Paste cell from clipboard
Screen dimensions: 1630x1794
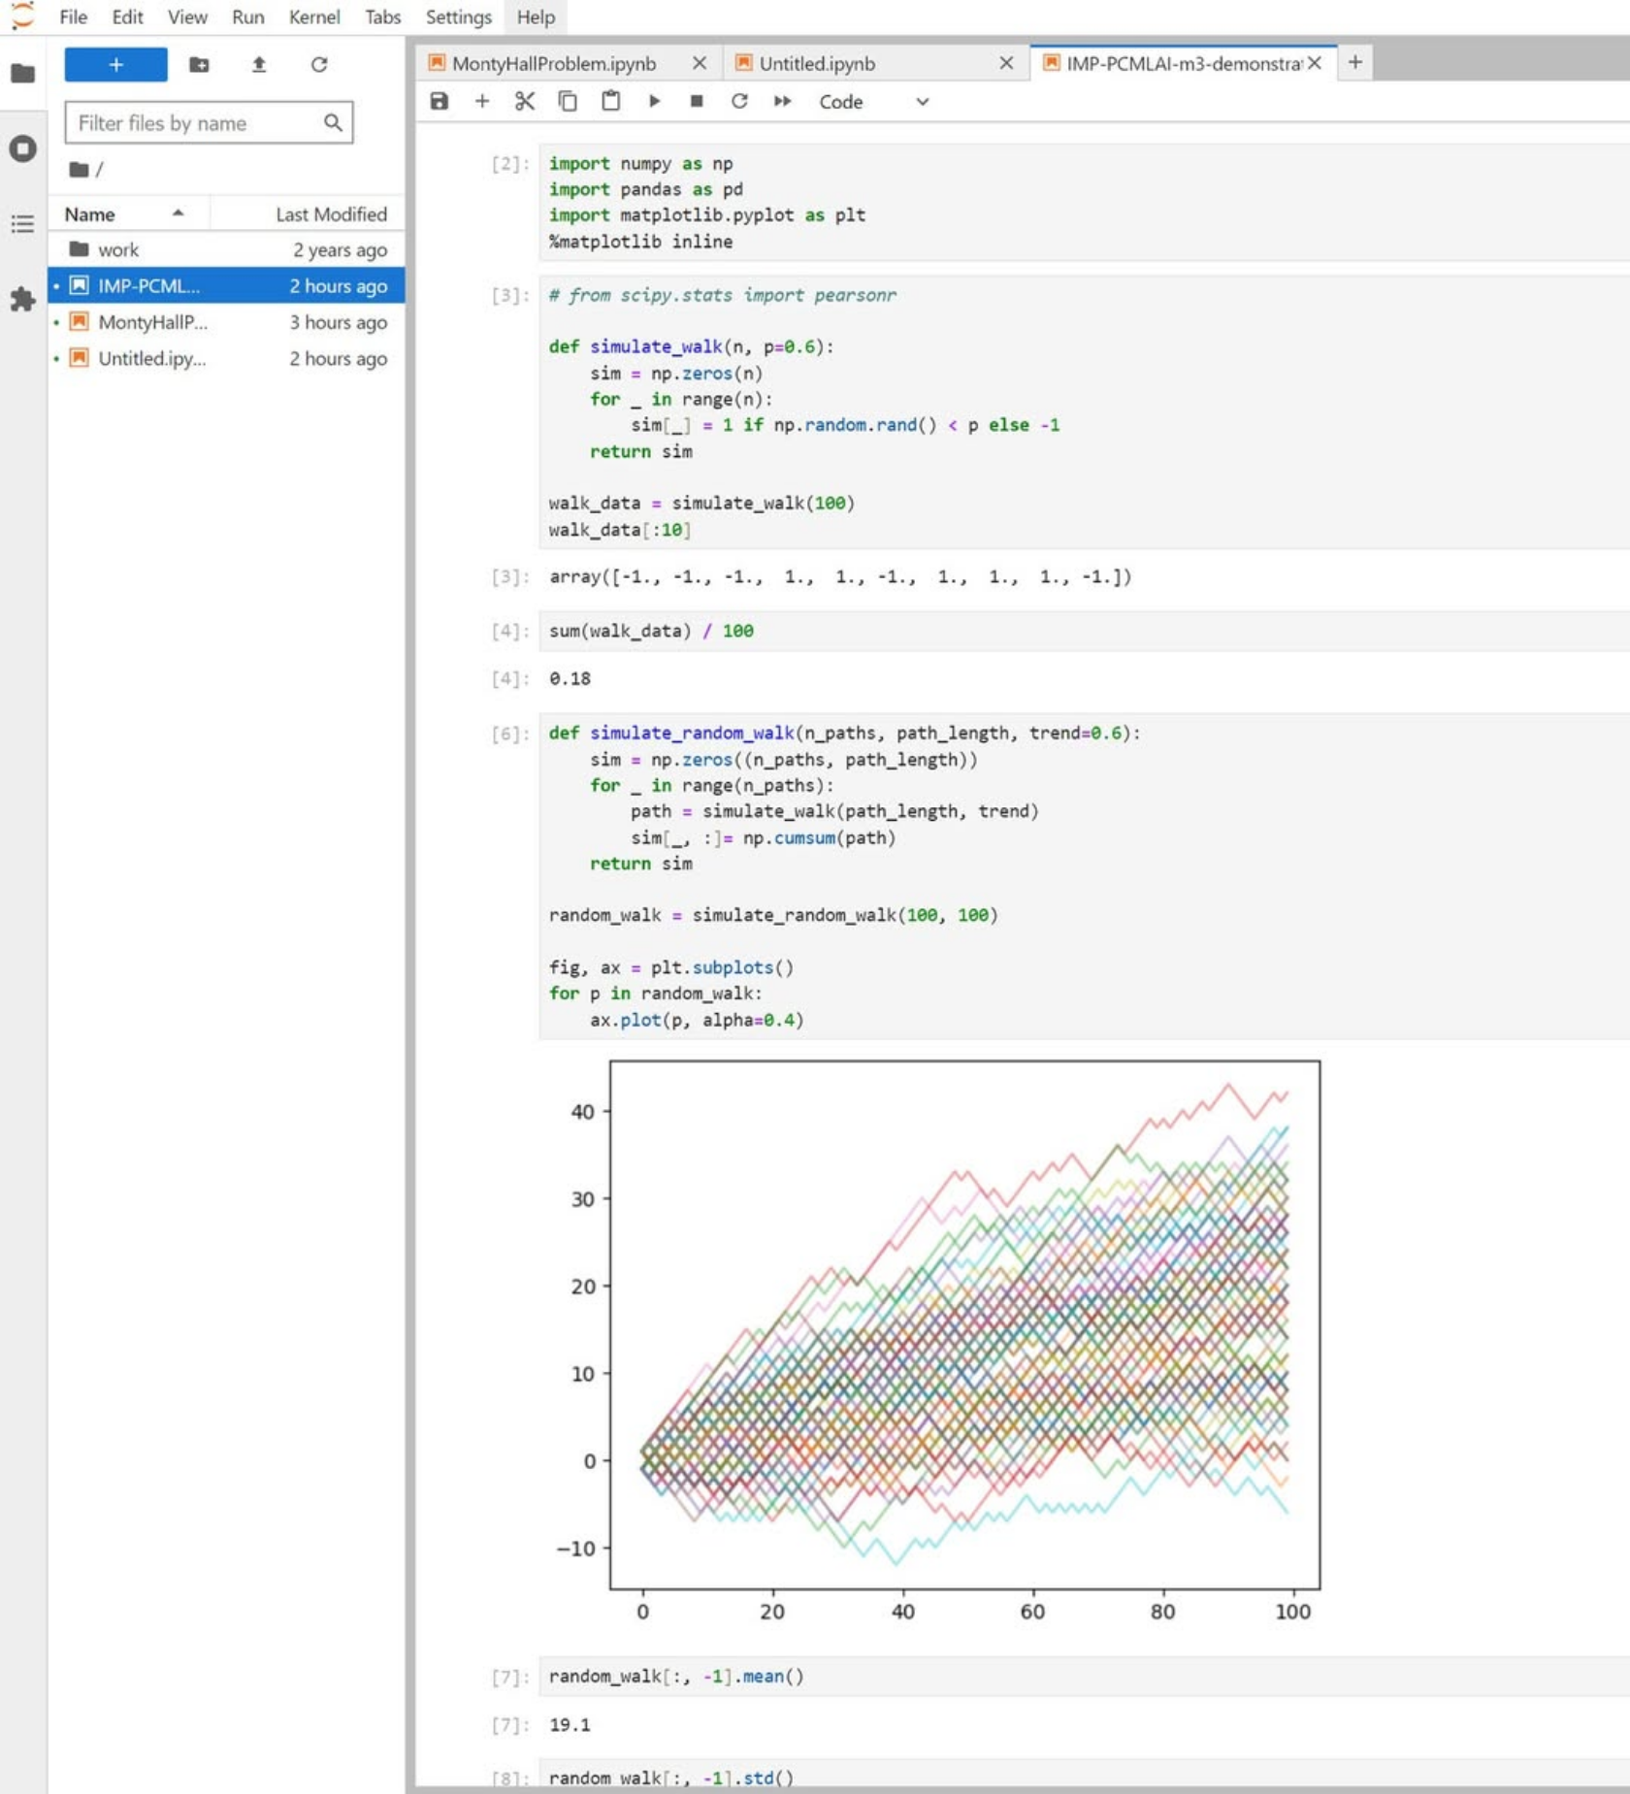pos(610,102)
